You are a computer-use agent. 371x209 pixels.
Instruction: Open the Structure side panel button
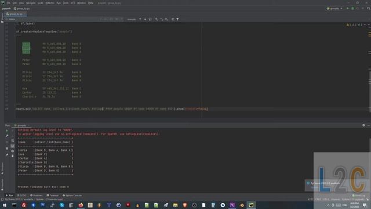2,168
